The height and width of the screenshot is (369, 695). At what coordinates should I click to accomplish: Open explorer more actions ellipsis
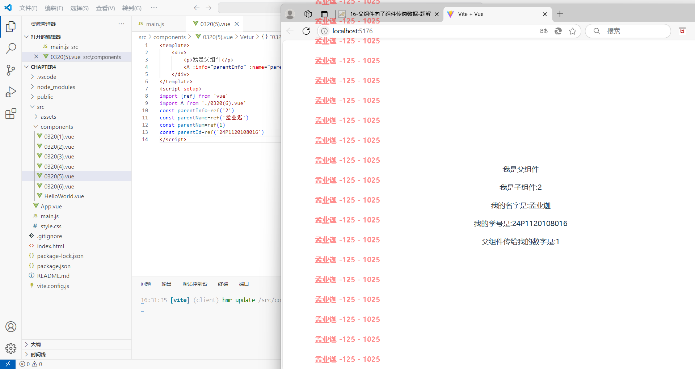click(121, 24)
